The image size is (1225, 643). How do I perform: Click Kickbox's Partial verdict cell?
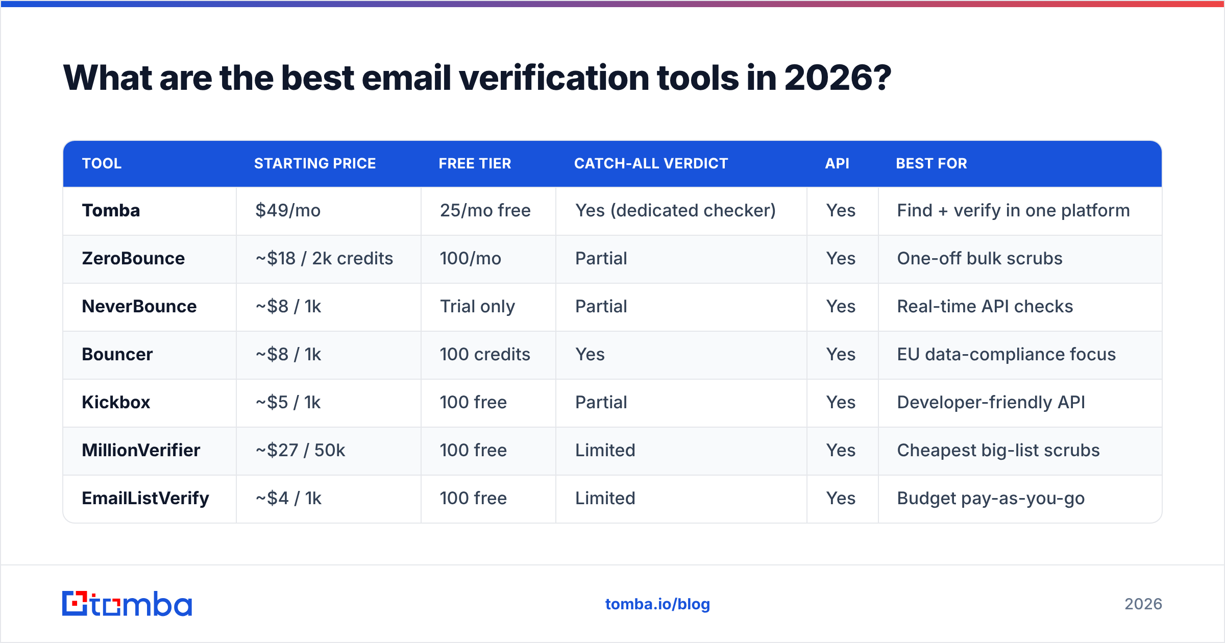click(x=681, y=403)
